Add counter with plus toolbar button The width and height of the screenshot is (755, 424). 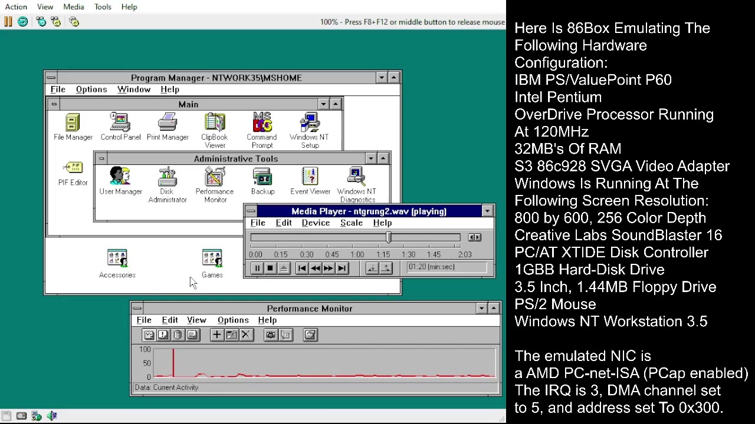point(216,335)
